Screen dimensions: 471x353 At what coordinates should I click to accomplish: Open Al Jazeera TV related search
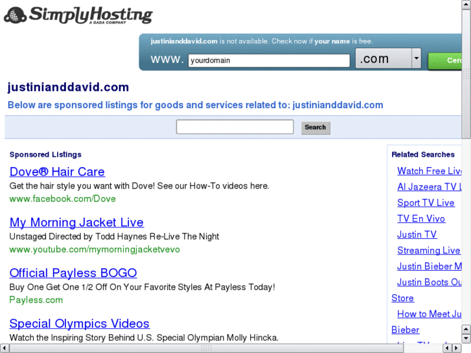click(x=430, y=187)
